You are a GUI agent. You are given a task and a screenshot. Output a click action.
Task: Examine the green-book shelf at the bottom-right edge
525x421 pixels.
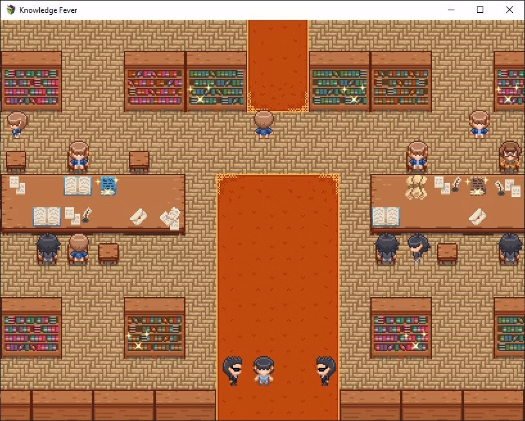click(x=509, y=328)
